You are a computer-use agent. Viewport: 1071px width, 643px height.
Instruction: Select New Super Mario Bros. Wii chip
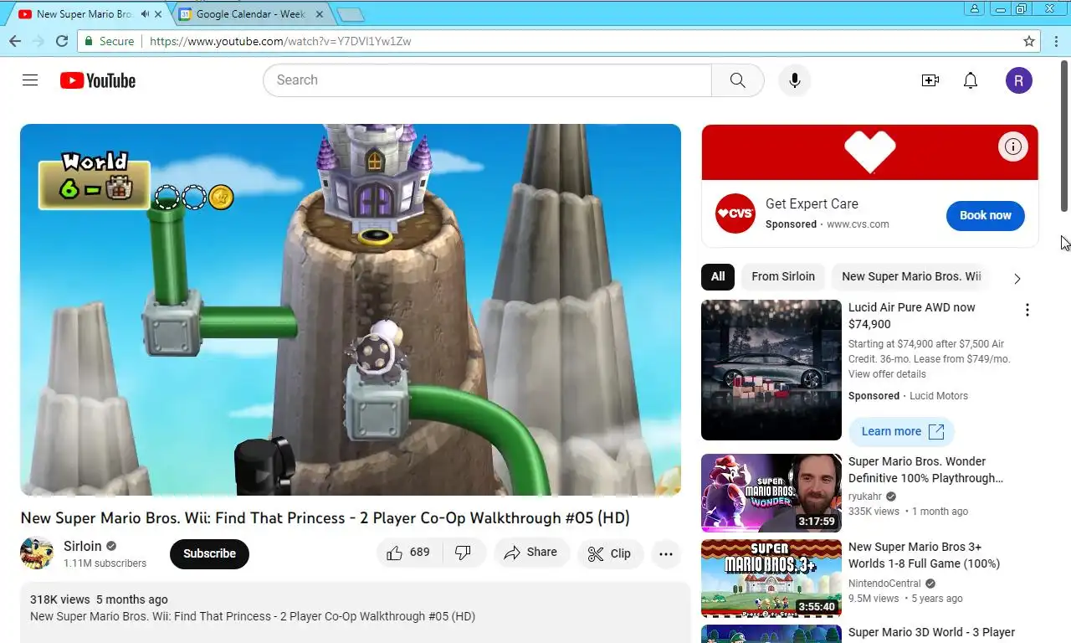(x=911, y=276)
